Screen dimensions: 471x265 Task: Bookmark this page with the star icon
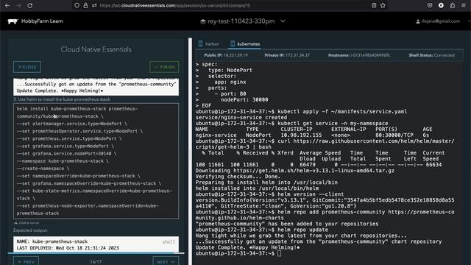tap(383, 5)
